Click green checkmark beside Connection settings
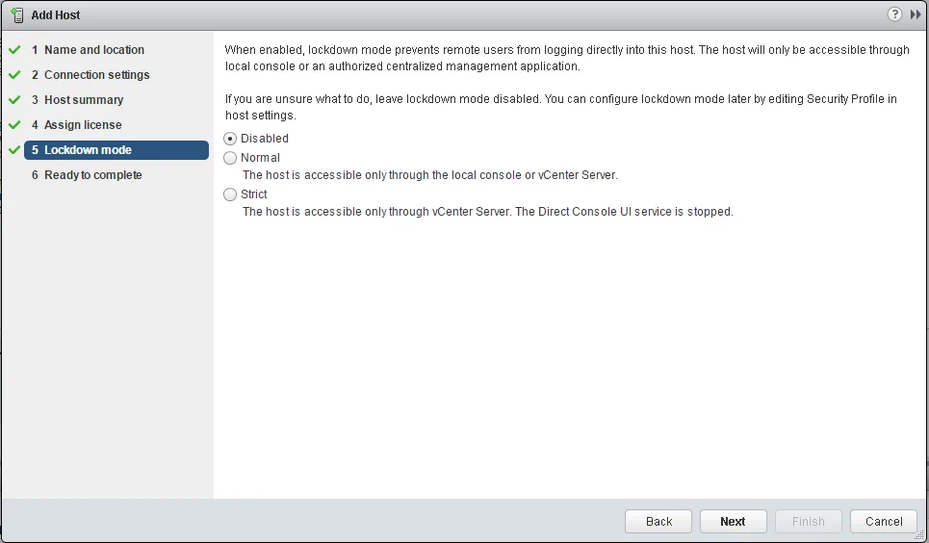The width and height of the screenshot is (929, 543). pos(14,74)
